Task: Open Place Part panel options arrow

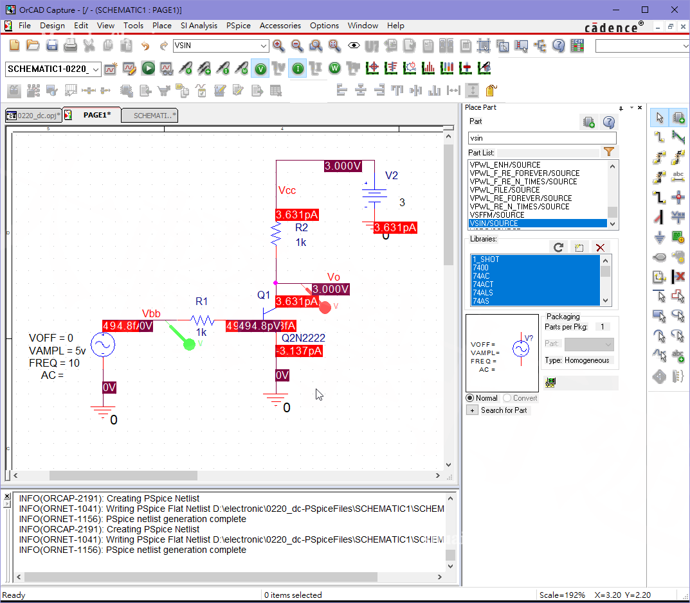Action: tap(631, 108)
